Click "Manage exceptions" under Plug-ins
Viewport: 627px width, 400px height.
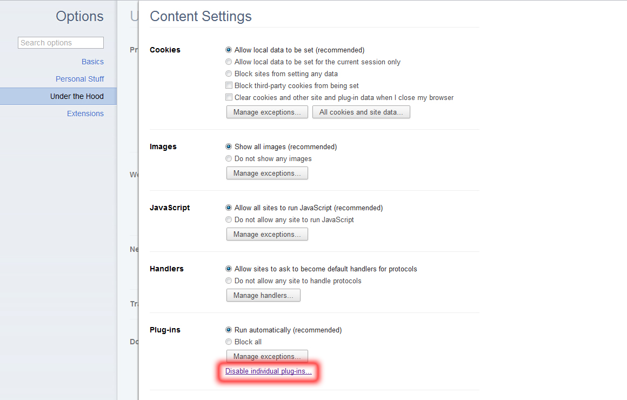(x=267, y=356)
